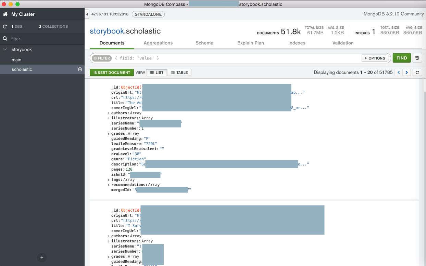Screen dimensions: 426x266
Task: Click the genre "Fiction" value
Action: [x=136, y=159]
